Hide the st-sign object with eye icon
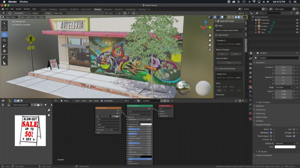 (x=297, y=29)
